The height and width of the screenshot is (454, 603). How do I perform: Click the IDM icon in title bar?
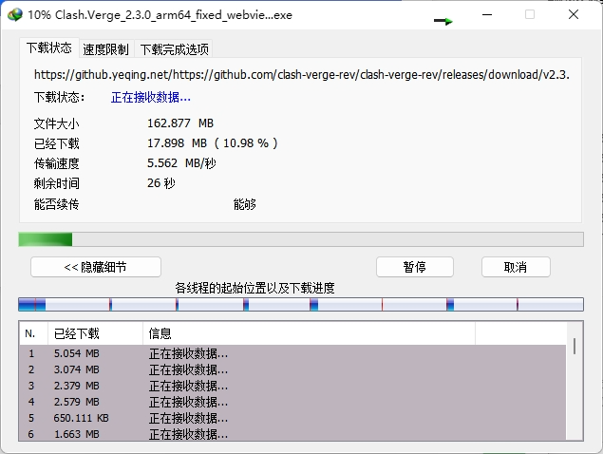(x=14, y=15)
